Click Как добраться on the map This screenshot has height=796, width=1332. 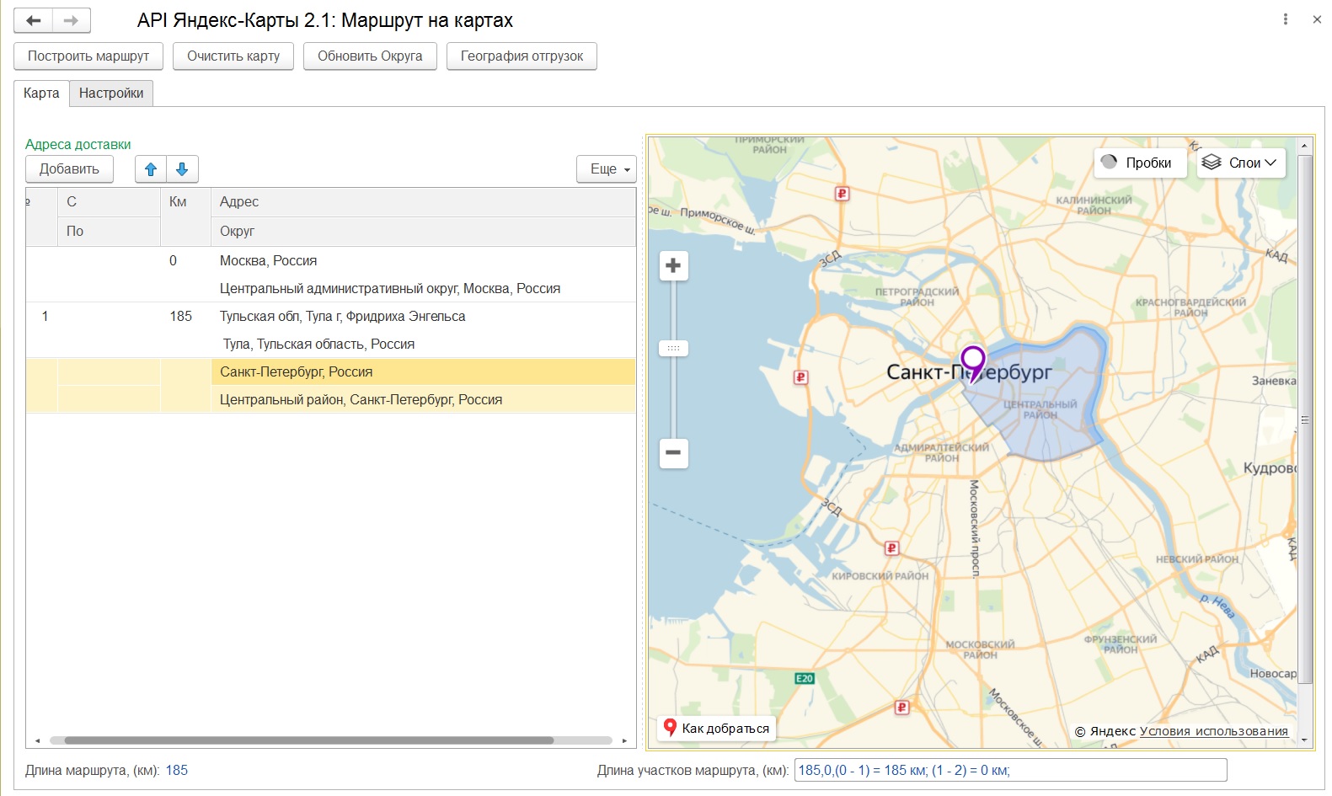(x=716, y=728)
